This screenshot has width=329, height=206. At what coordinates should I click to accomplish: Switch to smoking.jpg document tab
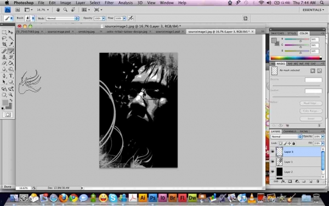[87, 31]
